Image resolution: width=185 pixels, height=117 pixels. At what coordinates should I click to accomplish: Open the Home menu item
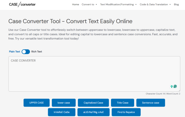[76, 5]
